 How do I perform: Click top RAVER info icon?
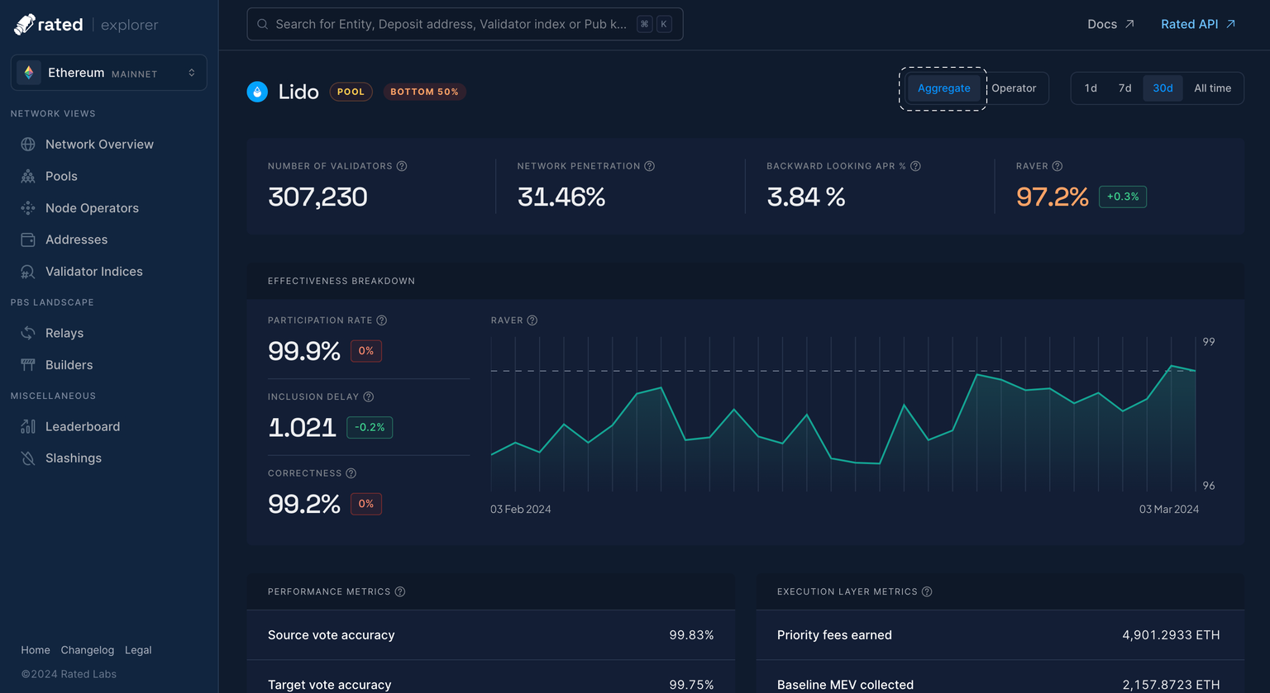(1058, 166)
